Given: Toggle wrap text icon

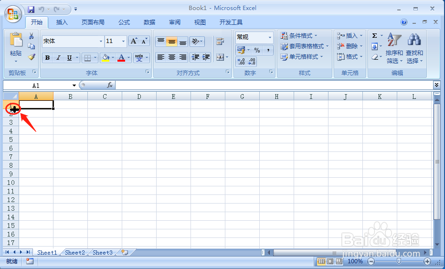Looking at the screenshot, I should pos(220,42).
